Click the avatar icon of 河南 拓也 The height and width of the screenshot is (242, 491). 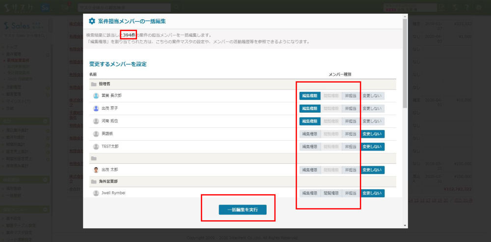(x=96, y=121)
